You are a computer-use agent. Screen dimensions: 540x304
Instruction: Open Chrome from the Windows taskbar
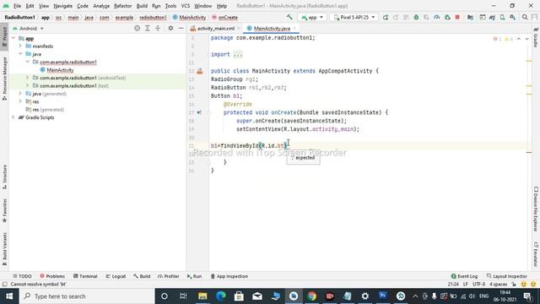coord(311,296)
